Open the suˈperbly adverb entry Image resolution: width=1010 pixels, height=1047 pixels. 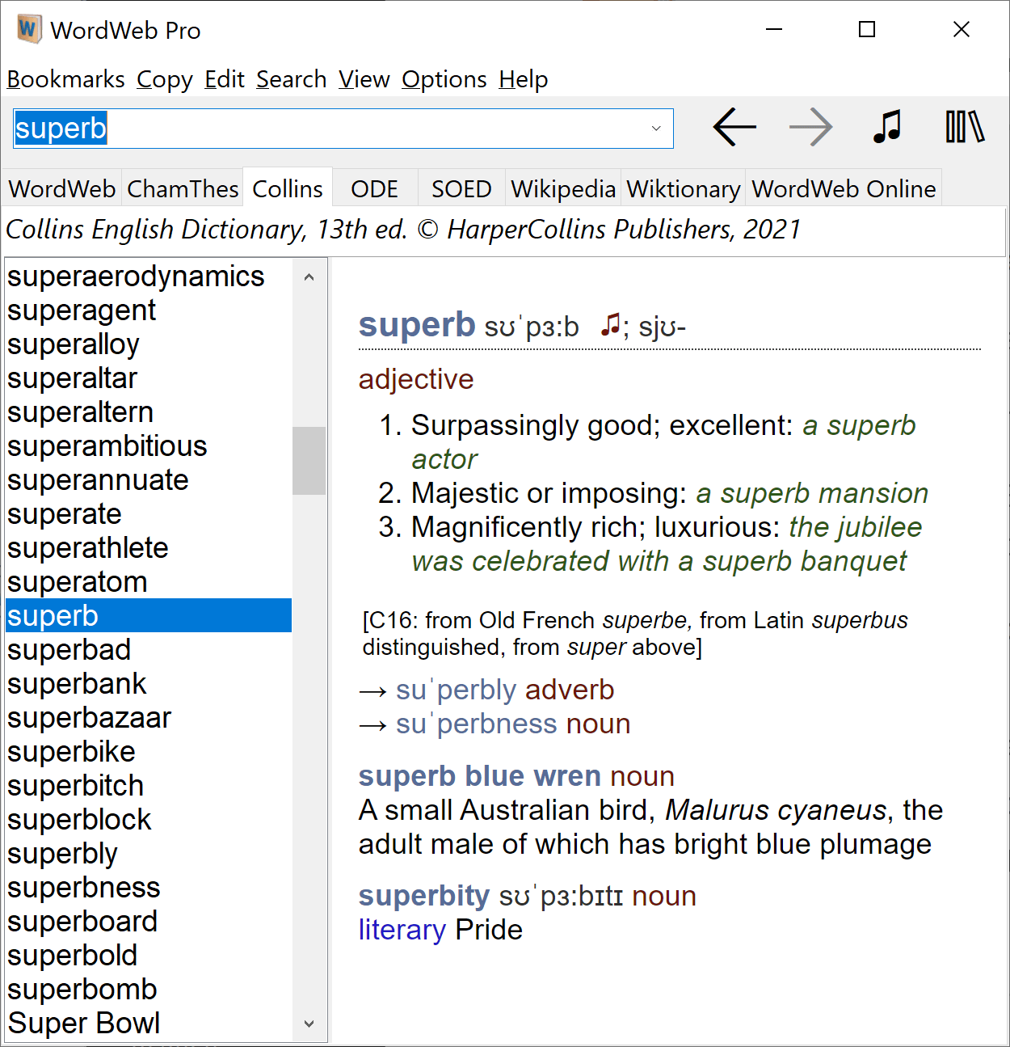point(456,690)
